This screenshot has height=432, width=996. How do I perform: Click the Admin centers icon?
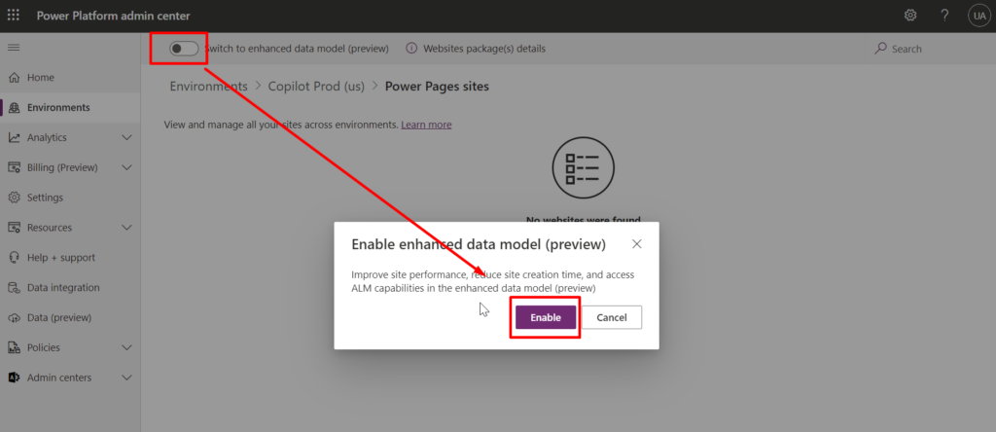(14, 378)
